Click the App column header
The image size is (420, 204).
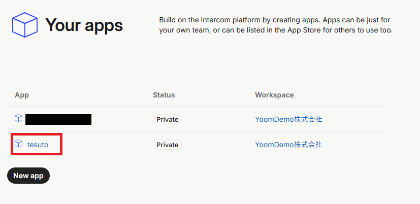pos(22,95)
